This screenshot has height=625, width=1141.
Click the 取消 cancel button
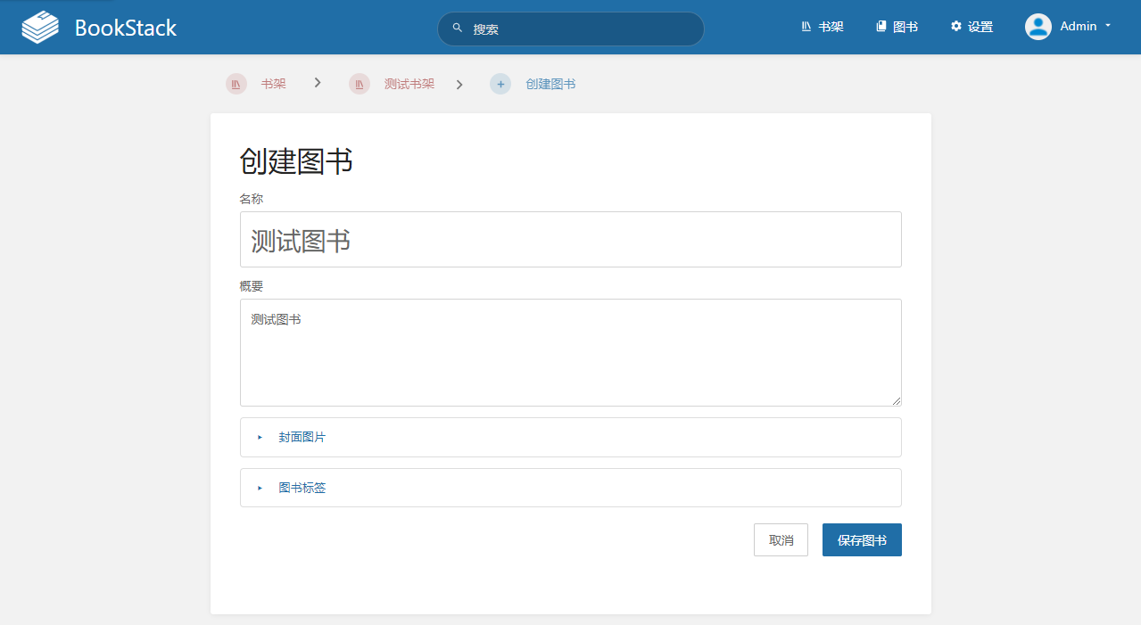point(781,539)
